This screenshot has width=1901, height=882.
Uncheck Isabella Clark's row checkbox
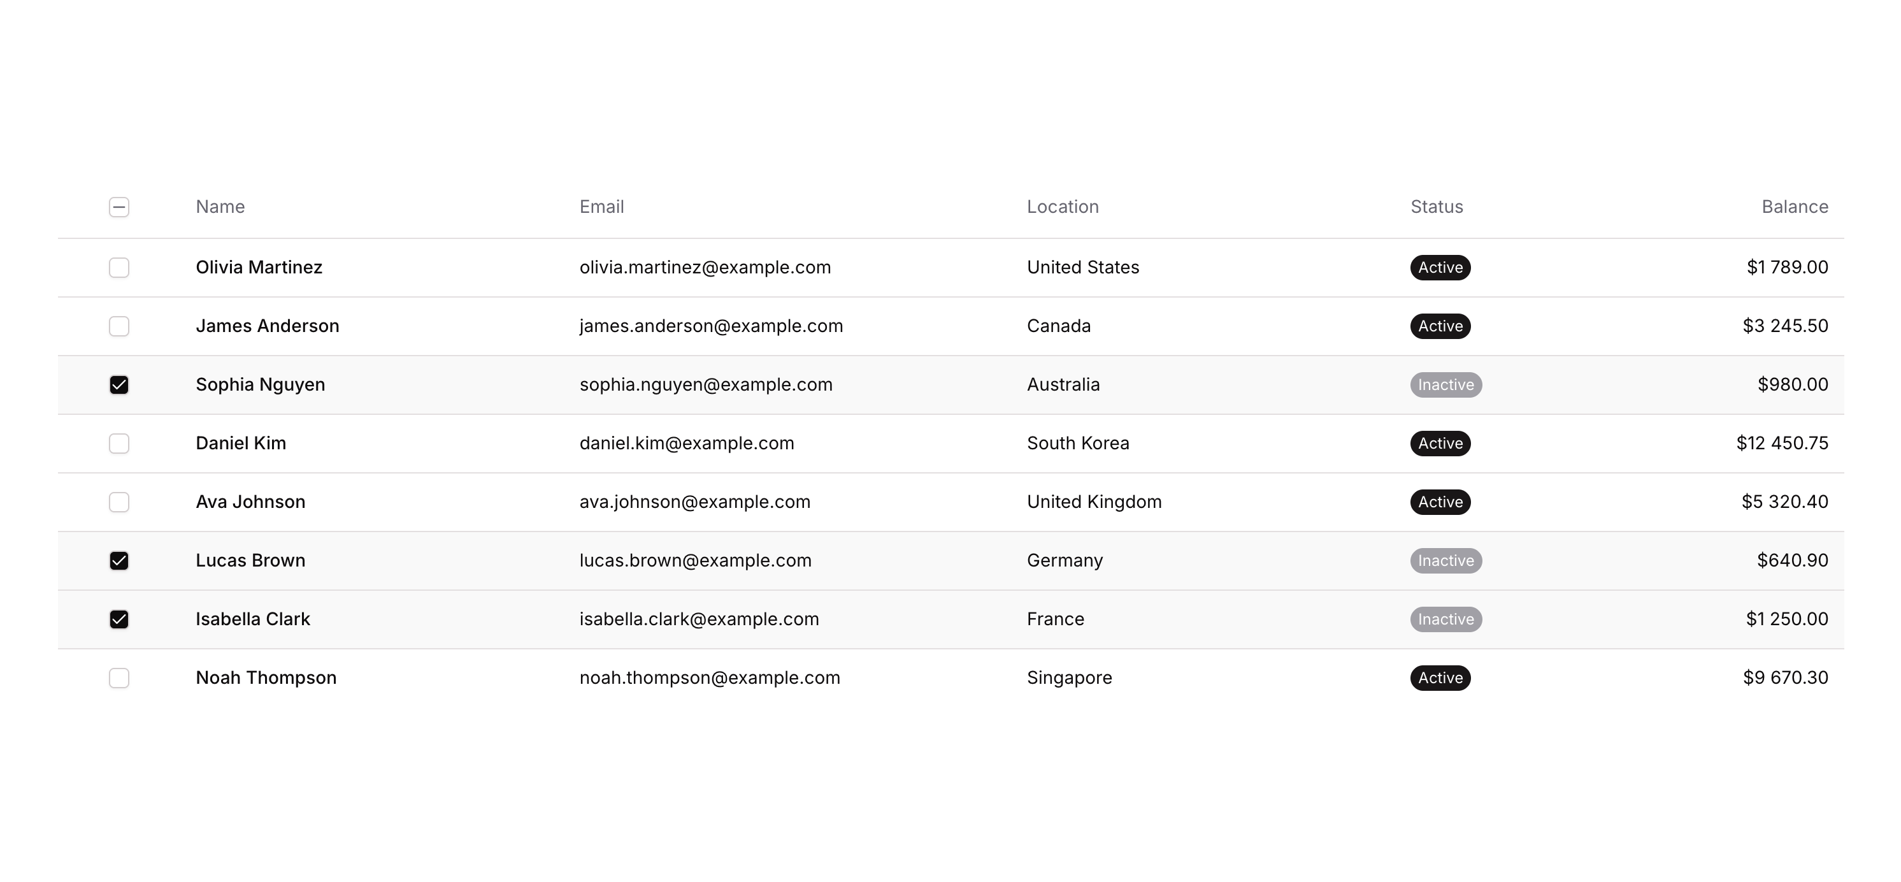[118, 619]
